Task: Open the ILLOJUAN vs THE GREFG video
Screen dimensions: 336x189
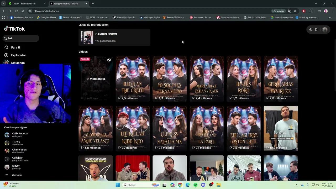Action: pos(133,79)
